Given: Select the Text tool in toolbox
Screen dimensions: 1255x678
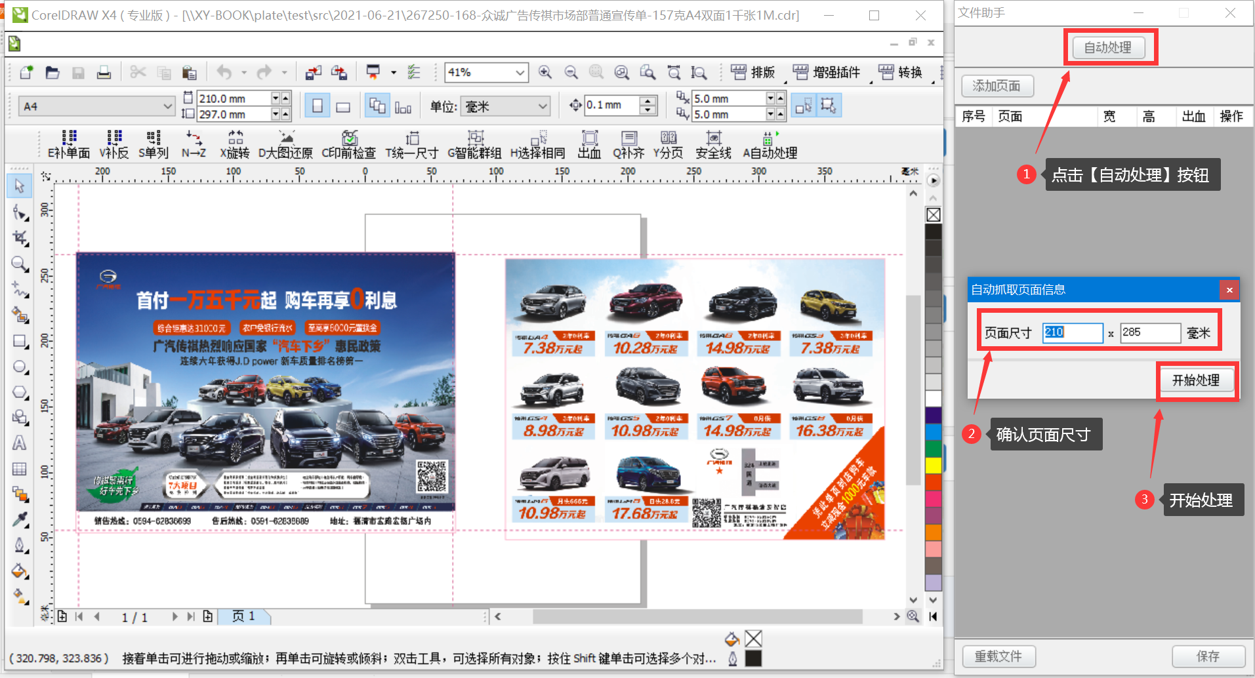Looking at the screenshot, I should pyautogui.click(x=20, y=444).
